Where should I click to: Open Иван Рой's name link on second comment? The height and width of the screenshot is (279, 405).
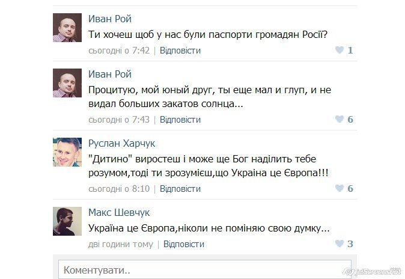pos(109,75)
